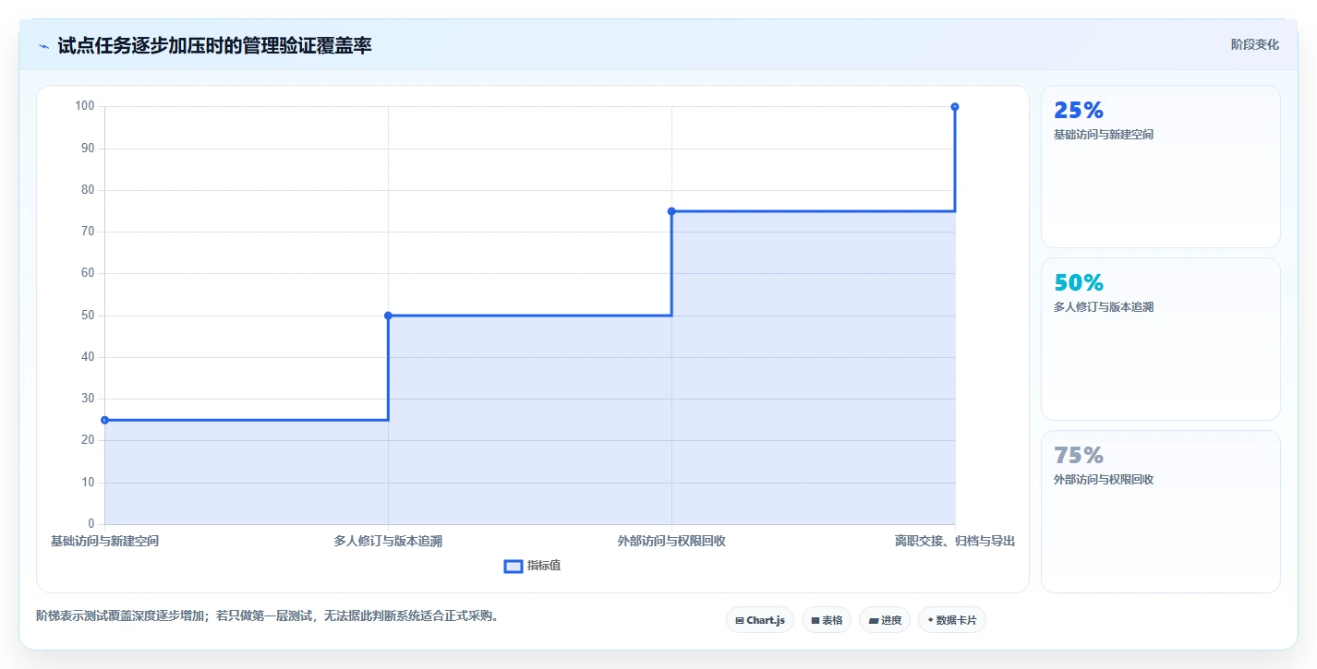Click the Chart.js tag
This screenshot has width=1317, height=669.
pyautogui.click(x=760, y=620)
